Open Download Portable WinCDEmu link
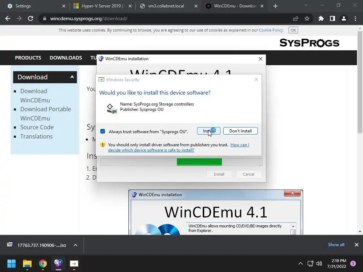 click(45, 114)
